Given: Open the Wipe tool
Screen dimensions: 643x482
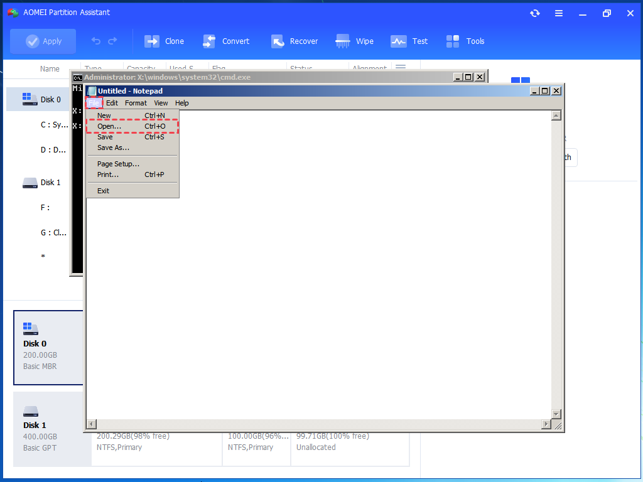Looking at the screenshot, I should pos(354,41).
